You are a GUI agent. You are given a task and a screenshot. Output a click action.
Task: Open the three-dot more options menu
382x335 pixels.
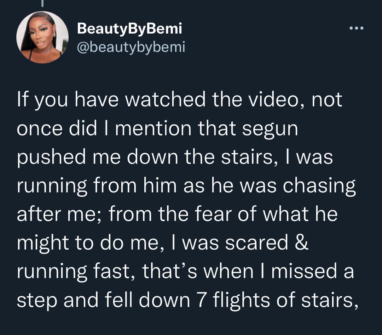357,28
